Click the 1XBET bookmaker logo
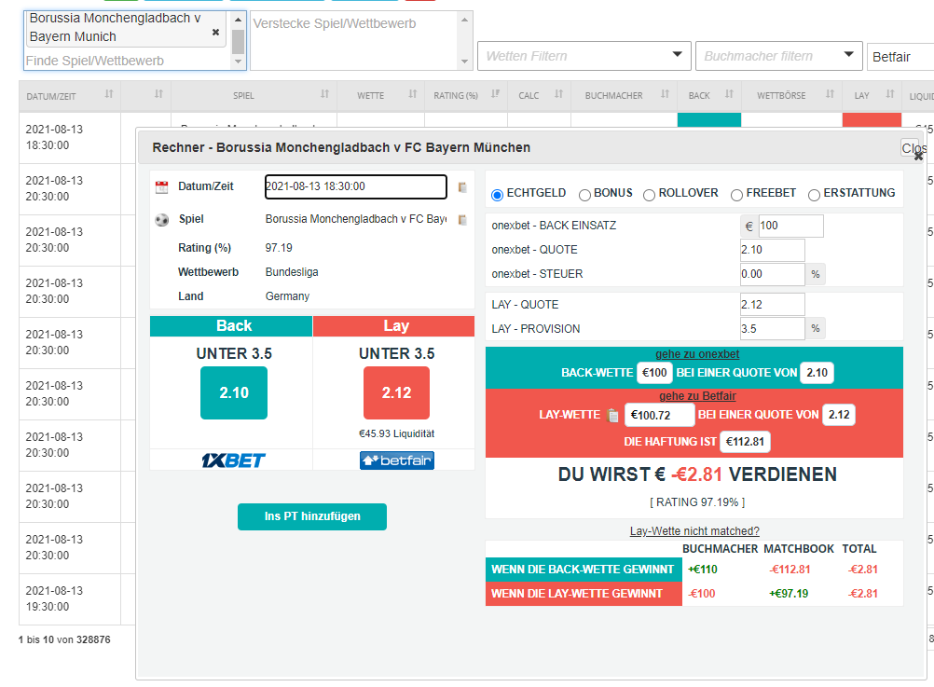Viewport: 934px width, 687px height. click(233, 460)
